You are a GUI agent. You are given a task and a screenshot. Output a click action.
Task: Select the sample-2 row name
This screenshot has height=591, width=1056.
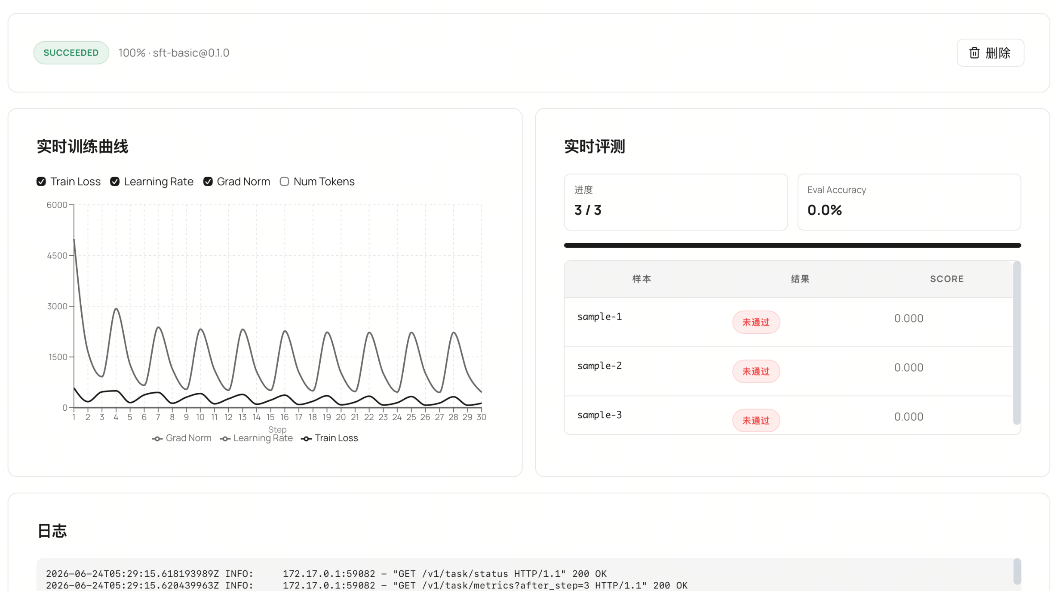(x=599, y=366)
